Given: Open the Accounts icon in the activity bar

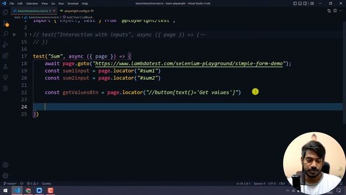Looking at the screenshot, I should tap(5, 165).
